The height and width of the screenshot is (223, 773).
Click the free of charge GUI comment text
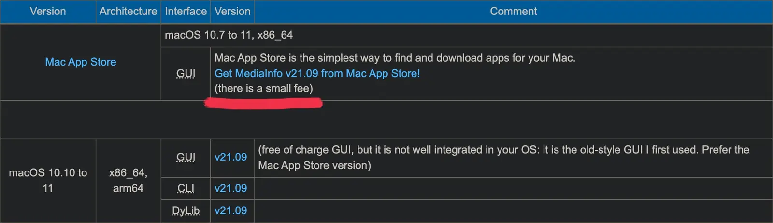503,157
